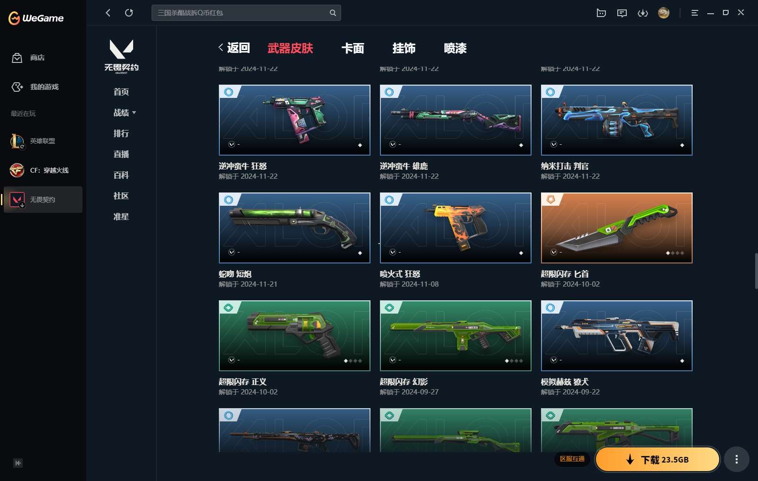Screen dimensions: 758x481
Task: Click the 下载 23.5GB button
Action: pyautogui.click(x=657, y=460)
